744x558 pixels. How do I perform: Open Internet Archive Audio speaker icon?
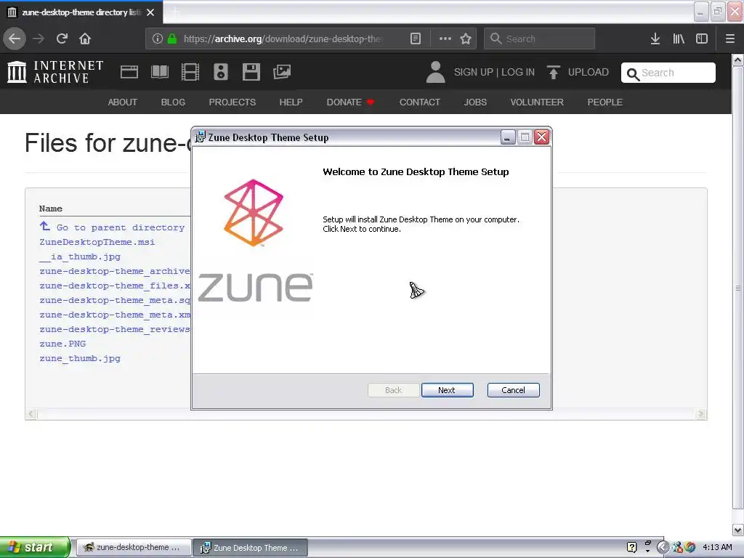tap(221, 72)
